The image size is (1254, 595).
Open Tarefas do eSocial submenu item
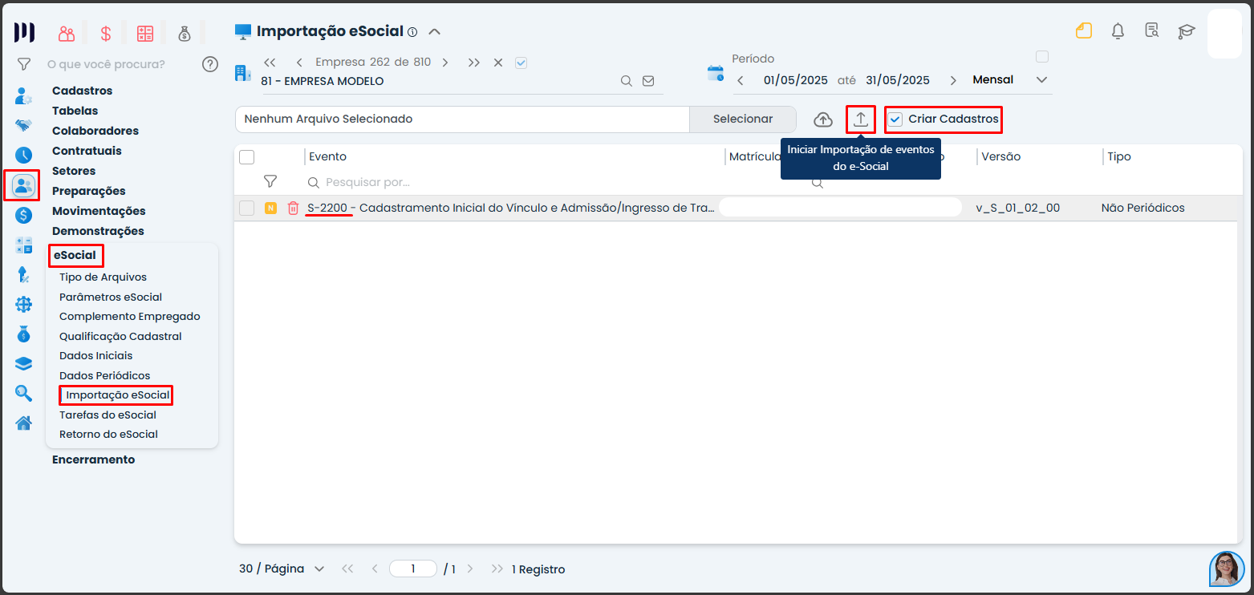108,415
